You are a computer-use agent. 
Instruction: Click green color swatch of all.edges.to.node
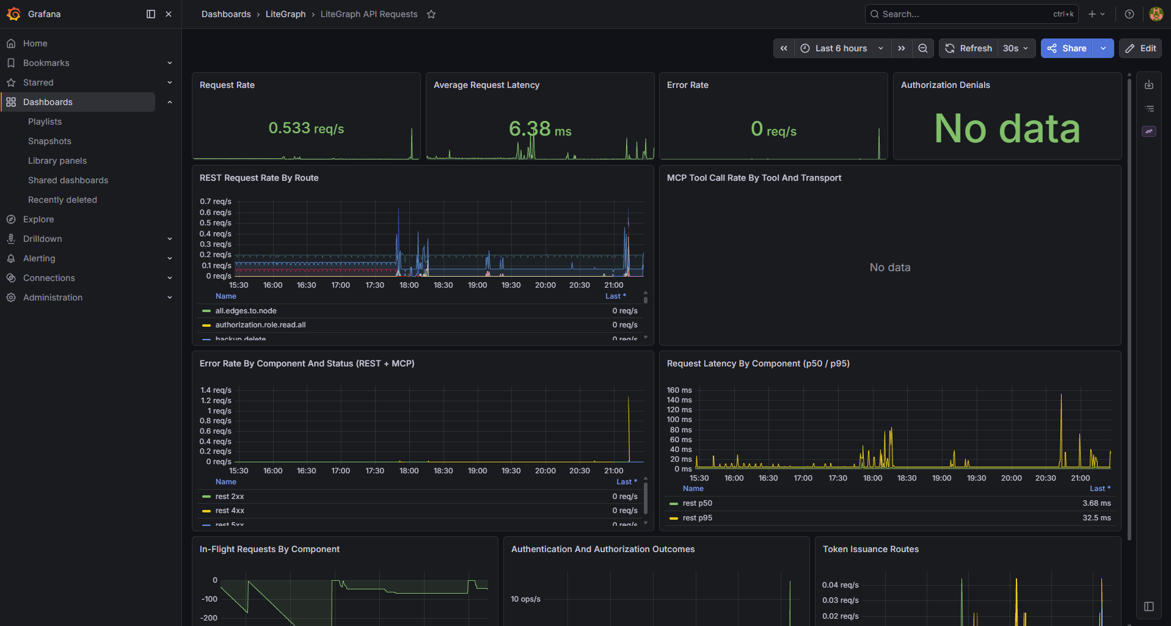tap(206, 311)
